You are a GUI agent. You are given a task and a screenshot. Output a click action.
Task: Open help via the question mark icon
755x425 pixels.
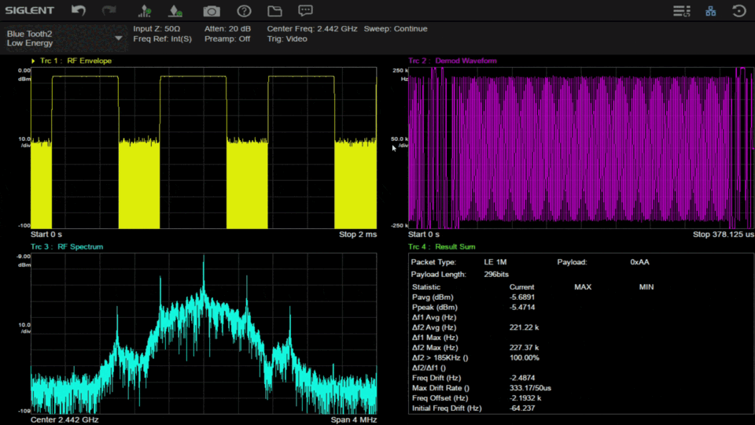[244, 11]
